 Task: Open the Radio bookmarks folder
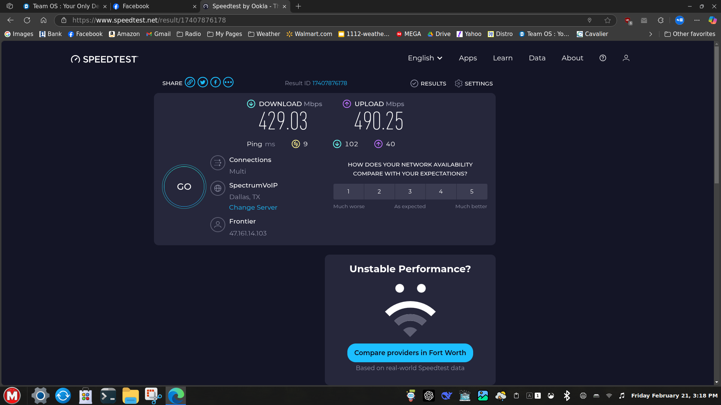pos(189,34)
